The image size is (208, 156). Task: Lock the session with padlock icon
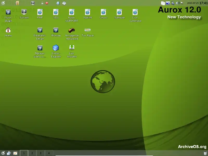(x=42, y=3)
